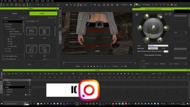
Task: Toggle the circle icon on Collect Clip track
Action: click(30, 89)
